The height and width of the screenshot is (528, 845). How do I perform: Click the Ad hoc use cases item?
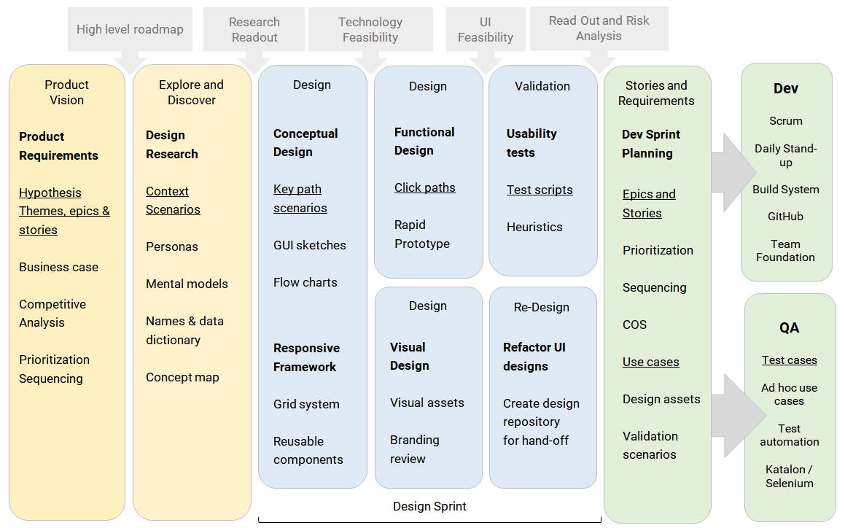(789, 395)
